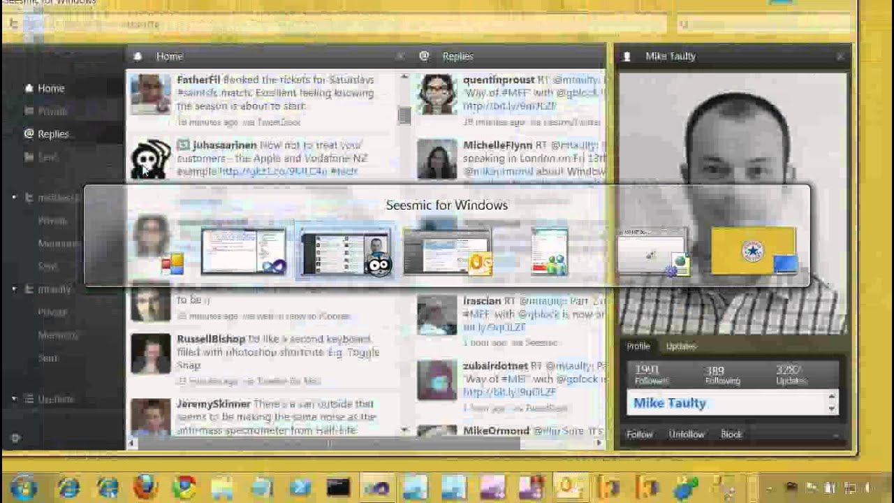Switch to the Updates tab
894x503 pixels.
(681, 347)
